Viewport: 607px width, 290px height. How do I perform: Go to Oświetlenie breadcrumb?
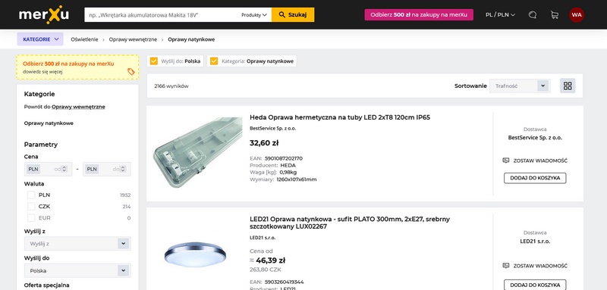(84, 39)
